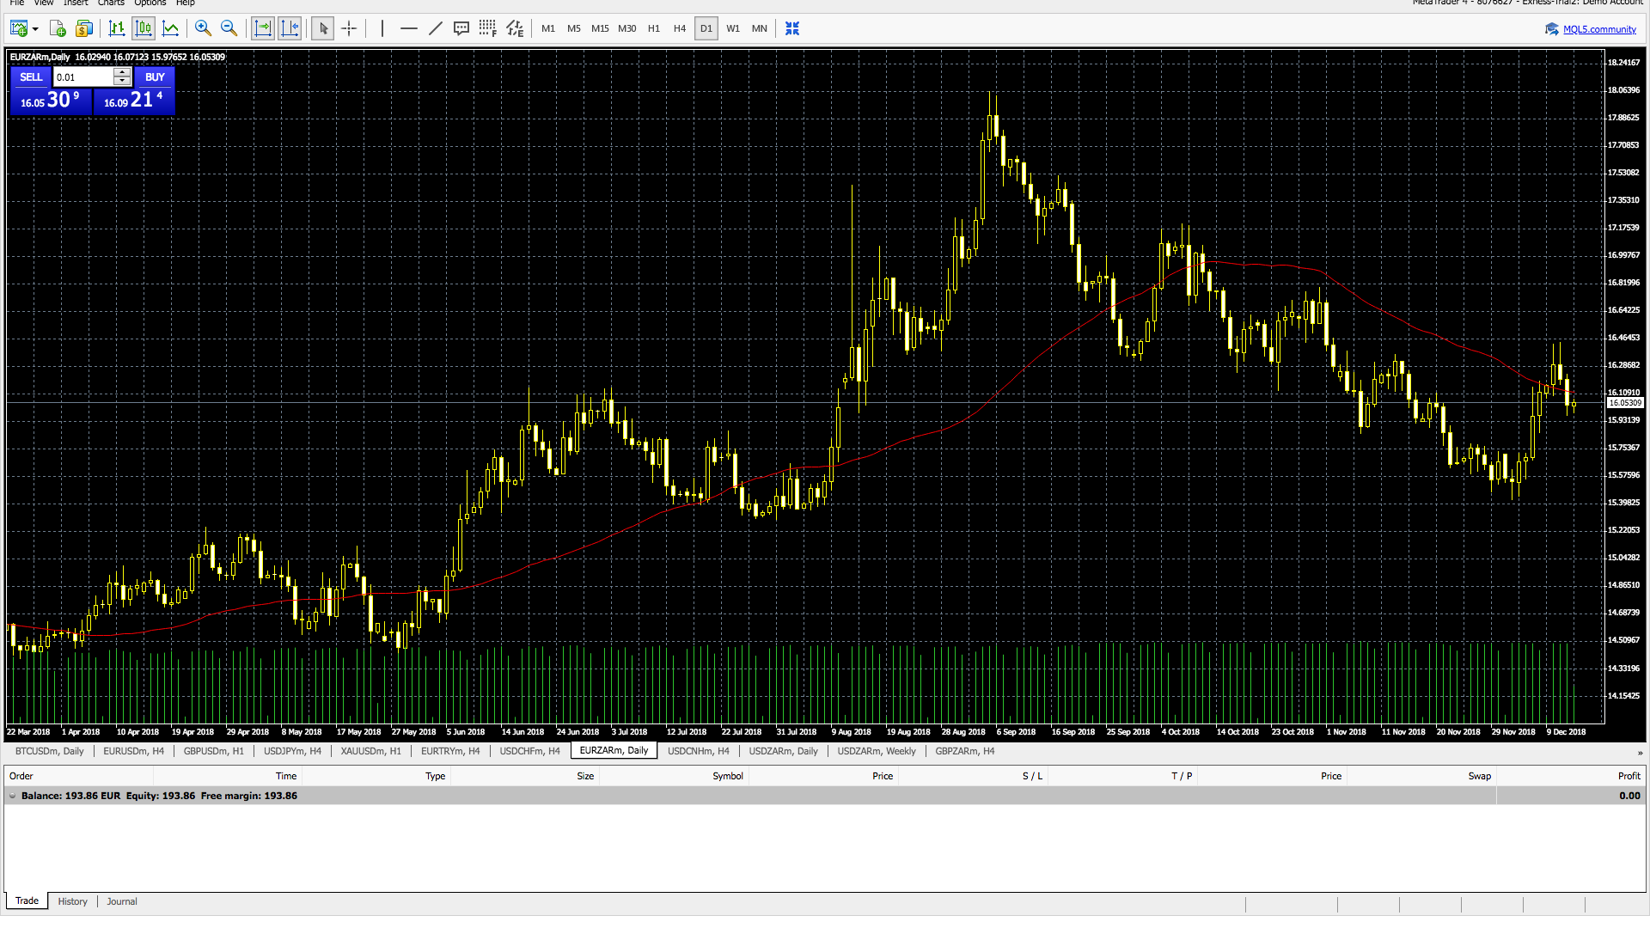1650x928 pixels.
Task: Open the Fibonacci retracement tool
Action: 487,28
